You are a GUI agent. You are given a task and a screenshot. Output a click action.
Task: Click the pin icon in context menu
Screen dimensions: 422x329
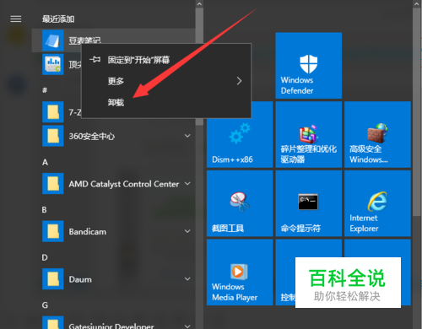click(95, 59)
